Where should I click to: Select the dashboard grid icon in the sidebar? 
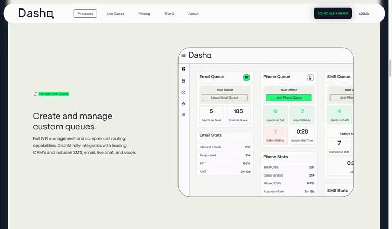pyautogui.click(x=184, y=69)
